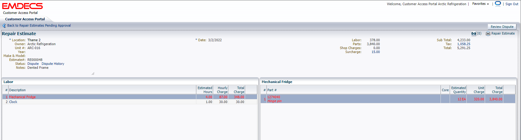Select the Clock labor line
The image size is (521, 140).
(13, 102)
